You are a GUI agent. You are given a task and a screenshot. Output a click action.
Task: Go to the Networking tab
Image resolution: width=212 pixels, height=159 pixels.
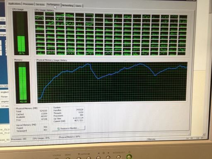[x=67, y=5]
